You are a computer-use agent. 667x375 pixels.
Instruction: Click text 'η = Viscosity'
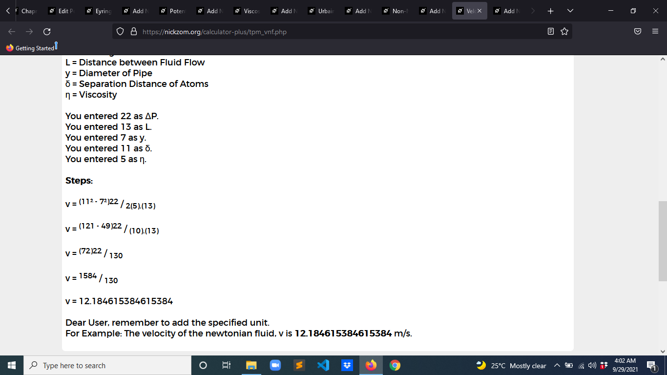(91, 95)
